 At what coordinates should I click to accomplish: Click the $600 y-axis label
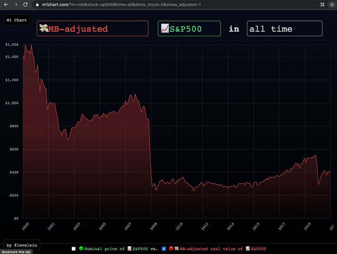click(x=14, y=149)
